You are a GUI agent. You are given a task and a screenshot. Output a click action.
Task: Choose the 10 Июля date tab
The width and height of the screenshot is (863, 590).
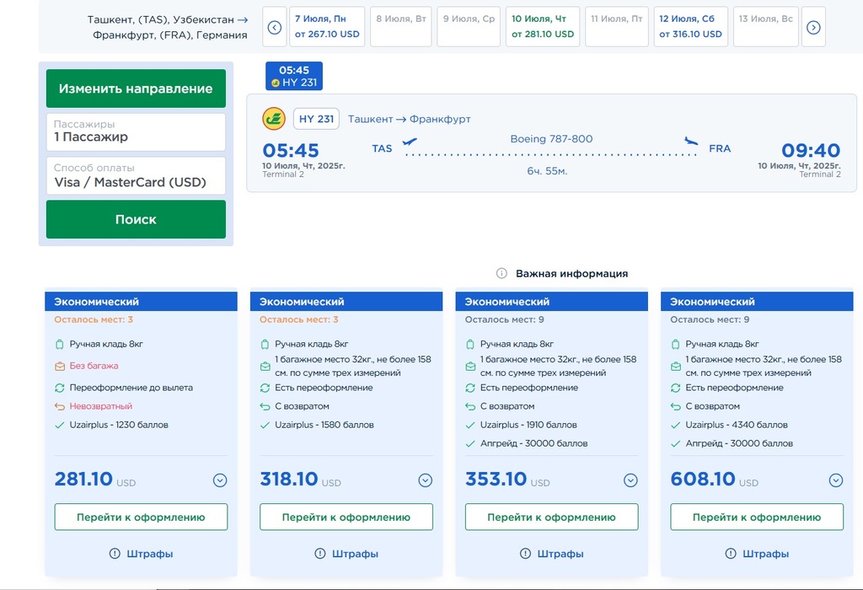(543, 27)
